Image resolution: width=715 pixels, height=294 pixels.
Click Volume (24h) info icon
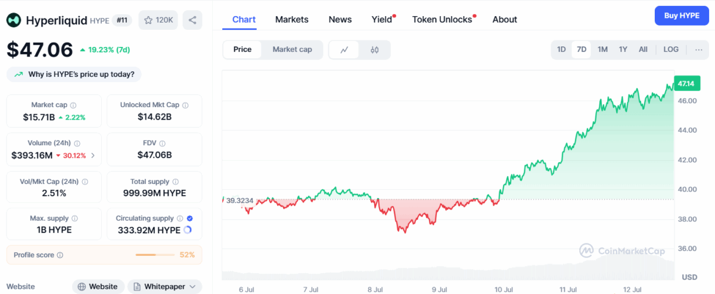tap(77, 143)
